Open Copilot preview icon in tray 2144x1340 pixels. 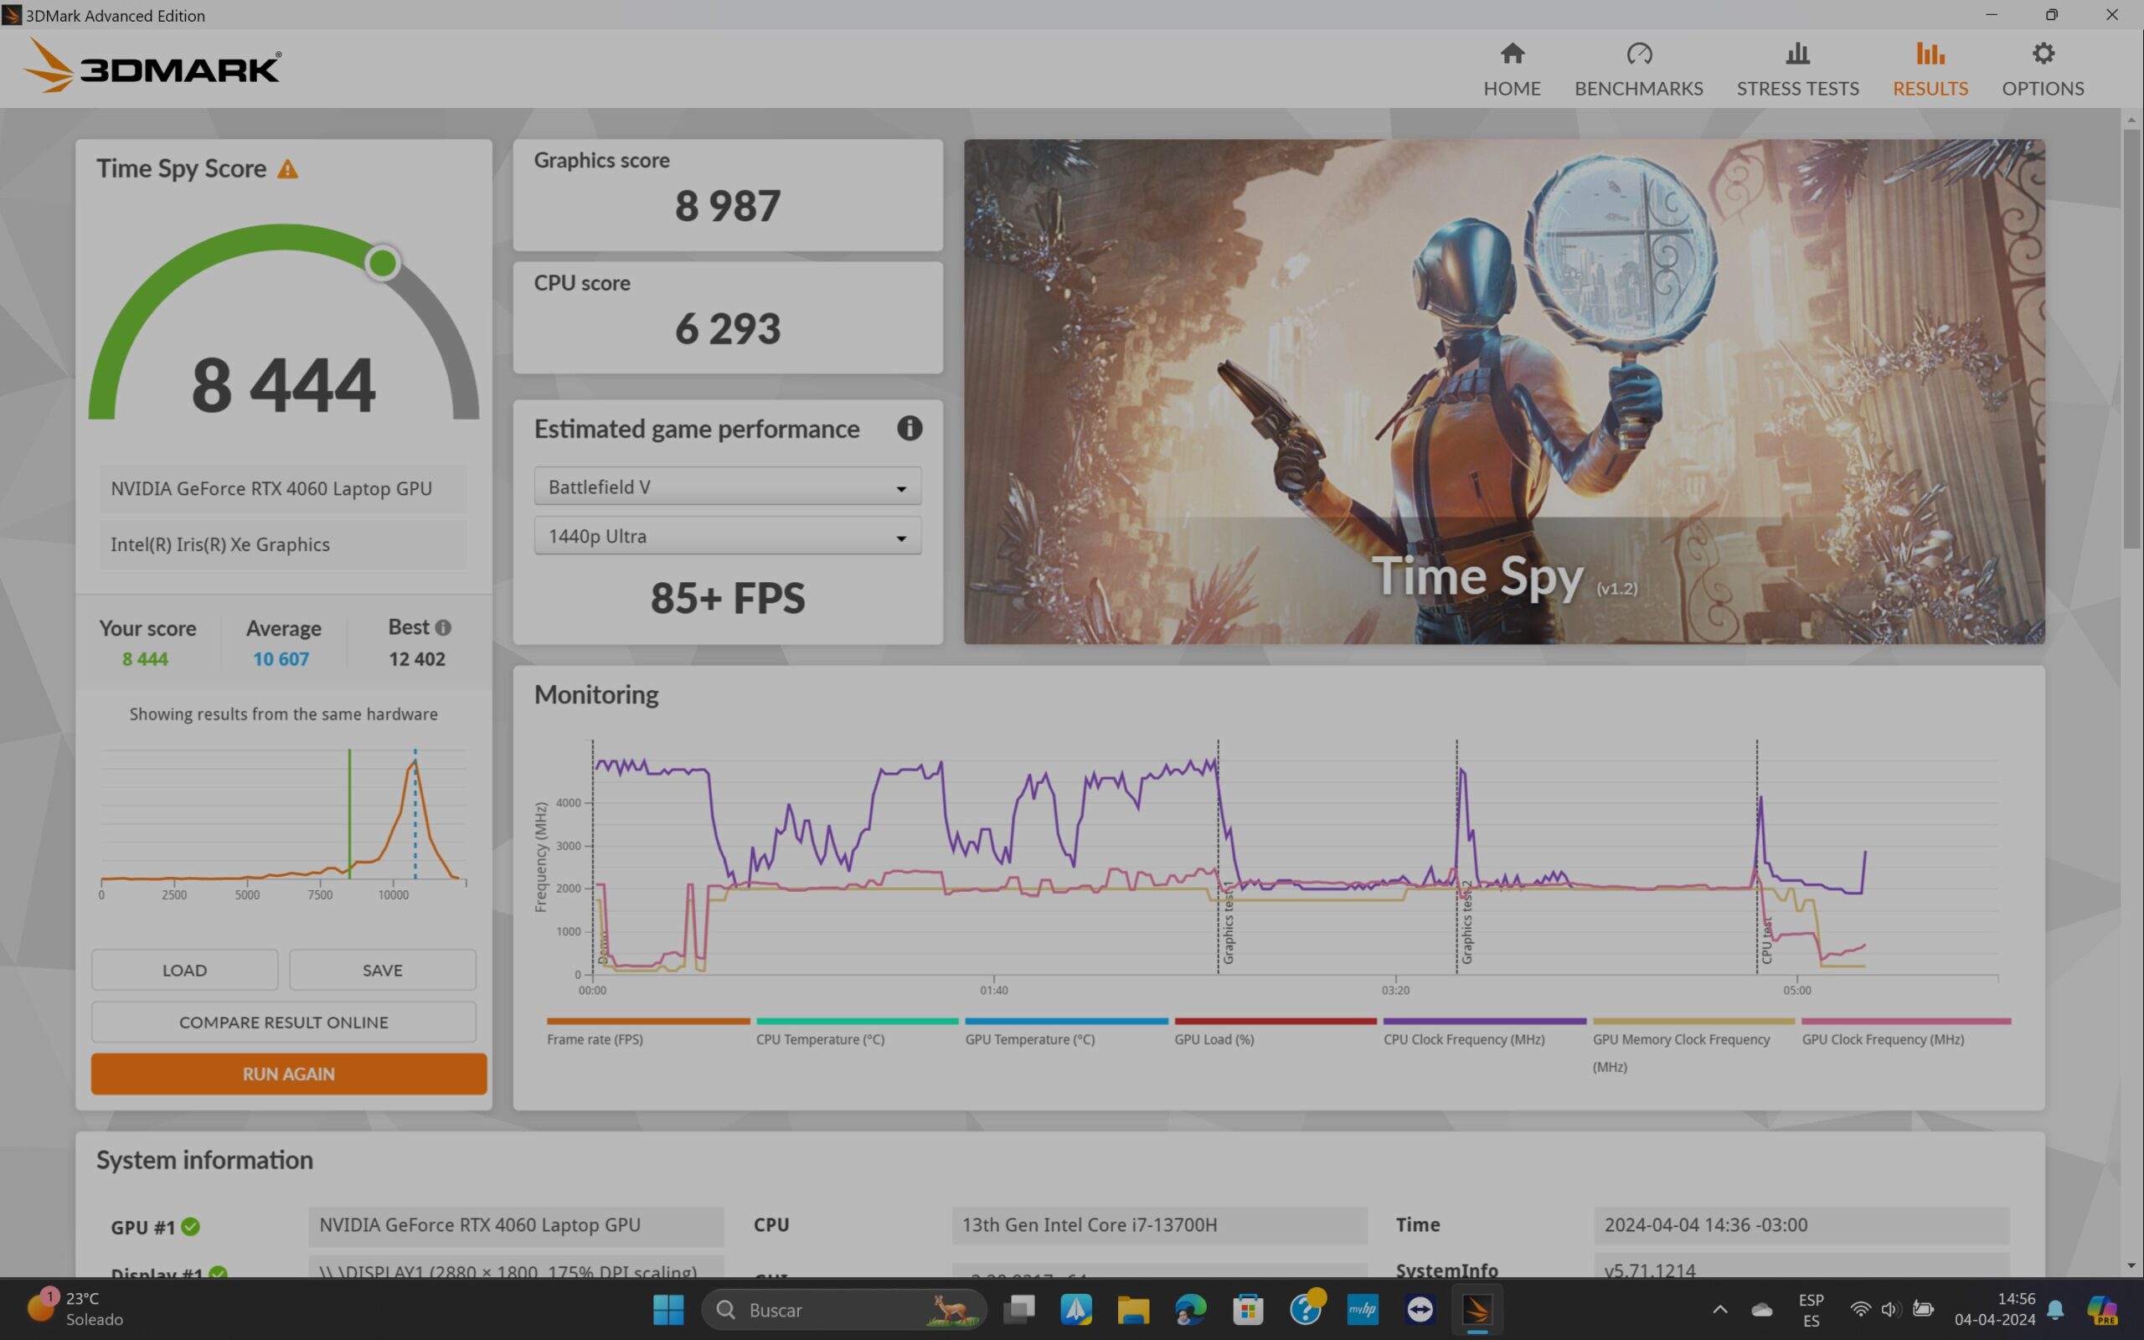(2101, 1309)
